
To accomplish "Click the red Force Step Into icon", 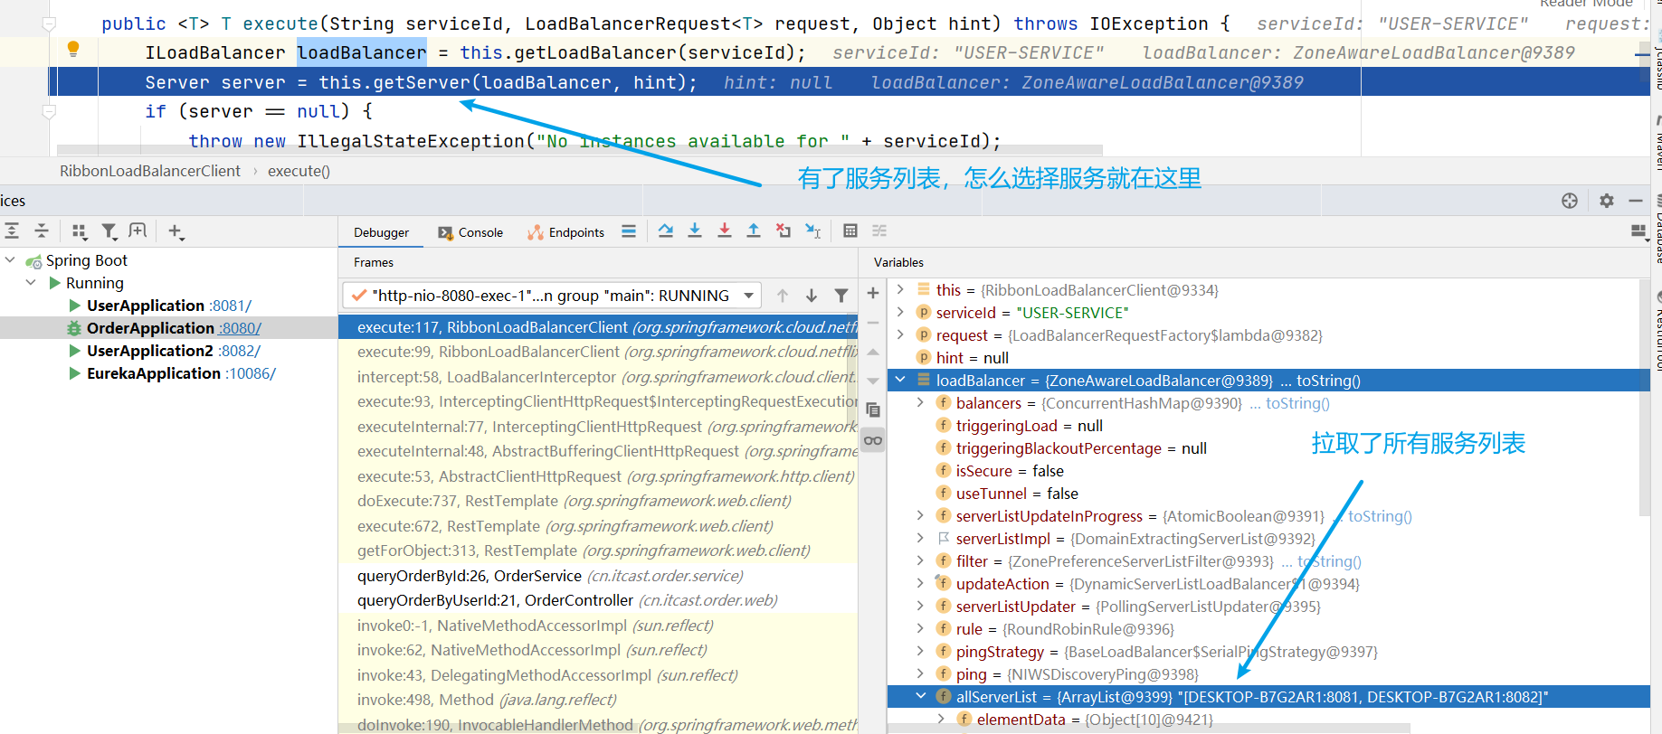I will (x=724, y=231).
